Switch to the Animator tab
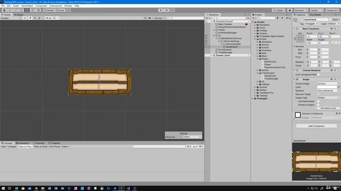This screenshot has width=341, height=191. click(x=39, y=143)
